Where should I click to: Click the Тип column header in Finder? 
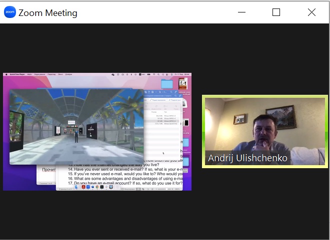pos(165,112)
